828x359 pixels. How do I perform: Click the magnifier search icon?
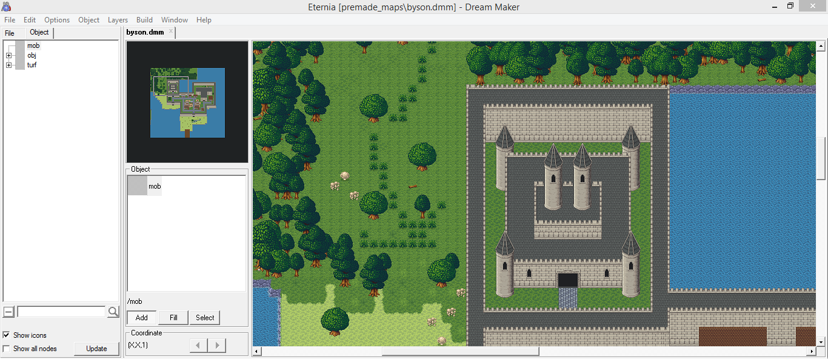point(113,312)
